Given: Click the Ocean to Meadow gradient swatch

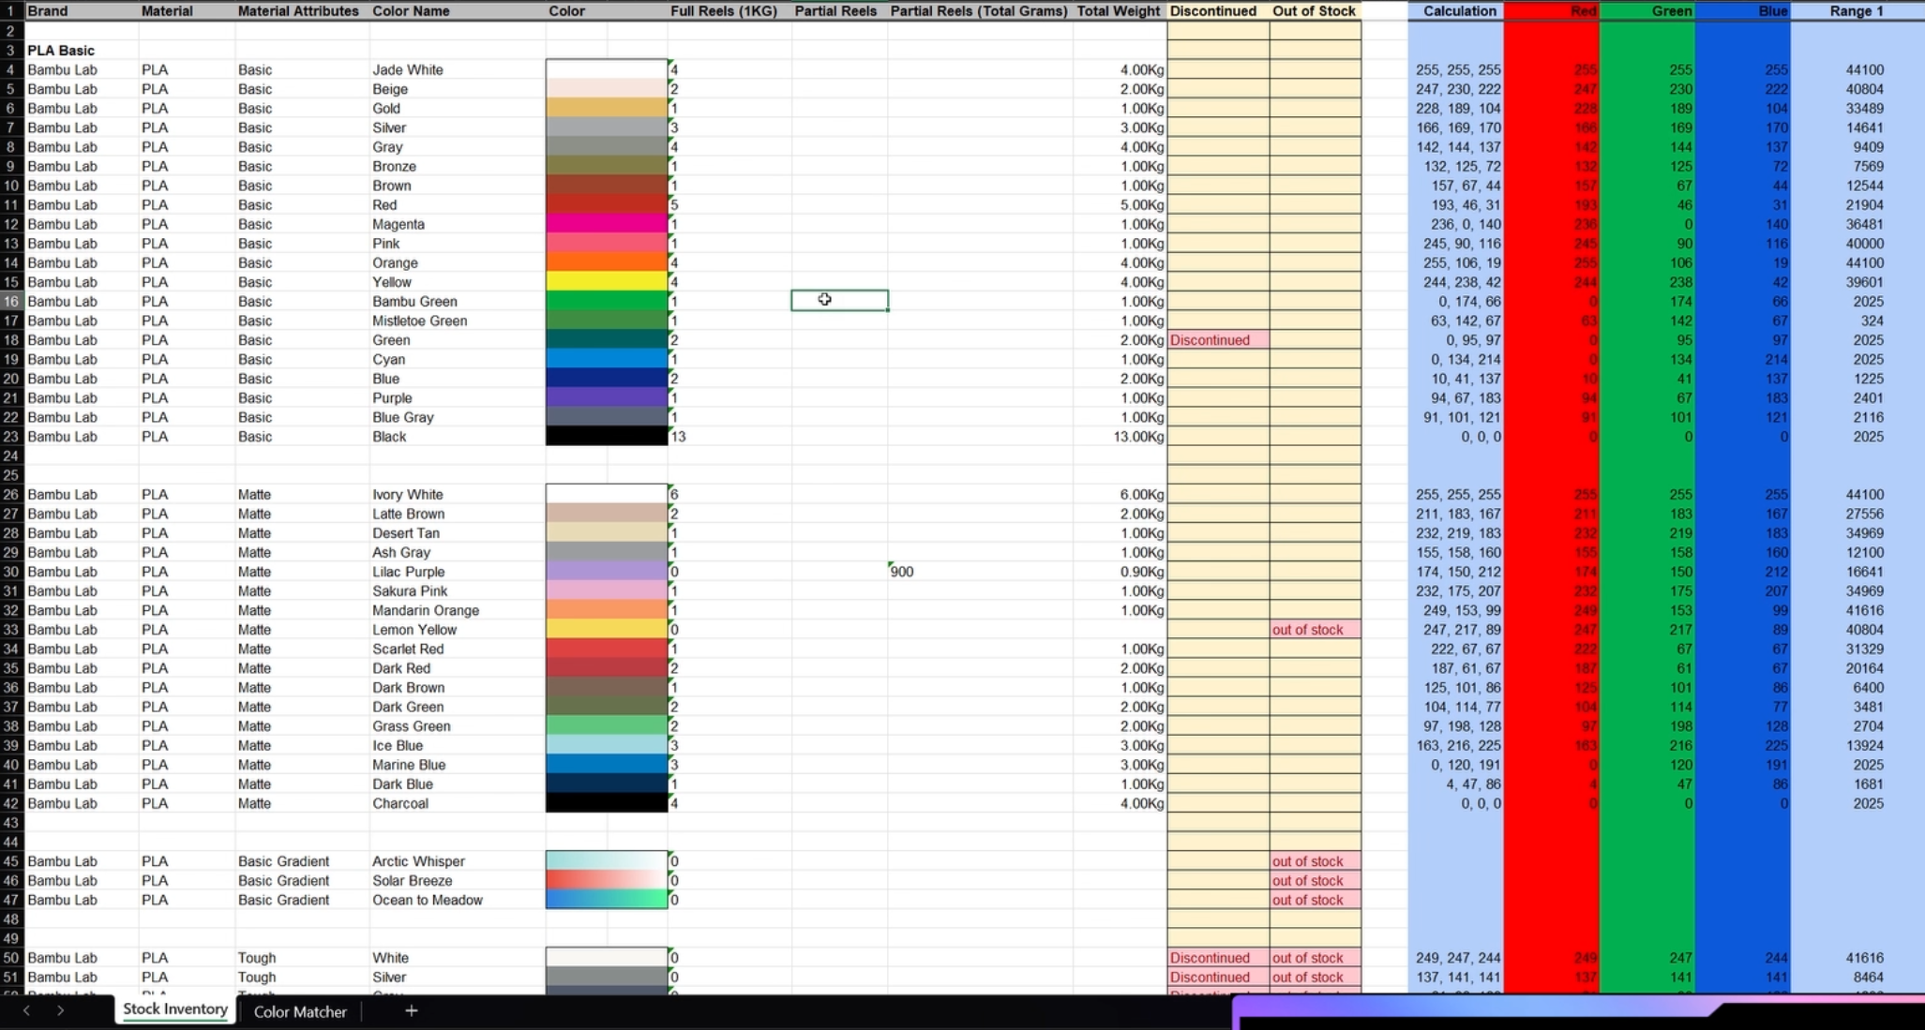Looking at the screenshot, I should (x=606, y=900).
